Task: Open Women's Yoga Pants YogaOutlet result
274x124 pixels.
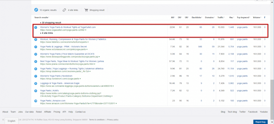Action: 68,27
